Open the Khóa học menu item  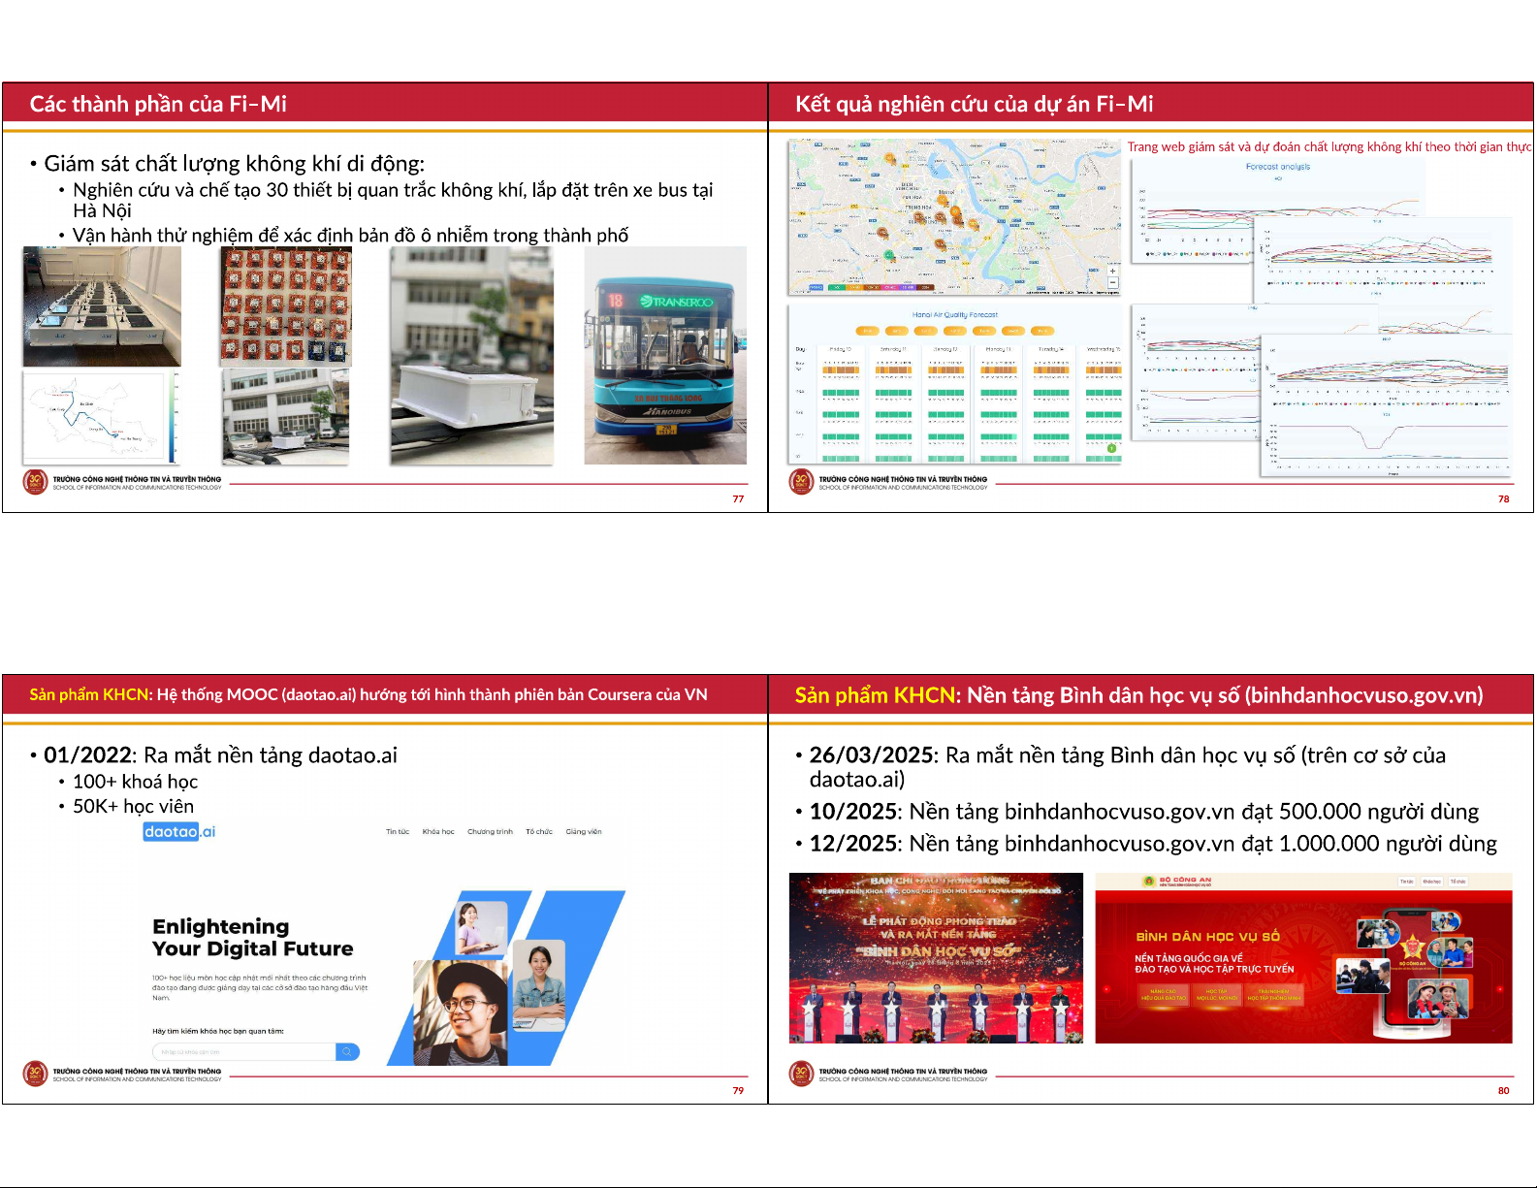click(x=438, y=832)
